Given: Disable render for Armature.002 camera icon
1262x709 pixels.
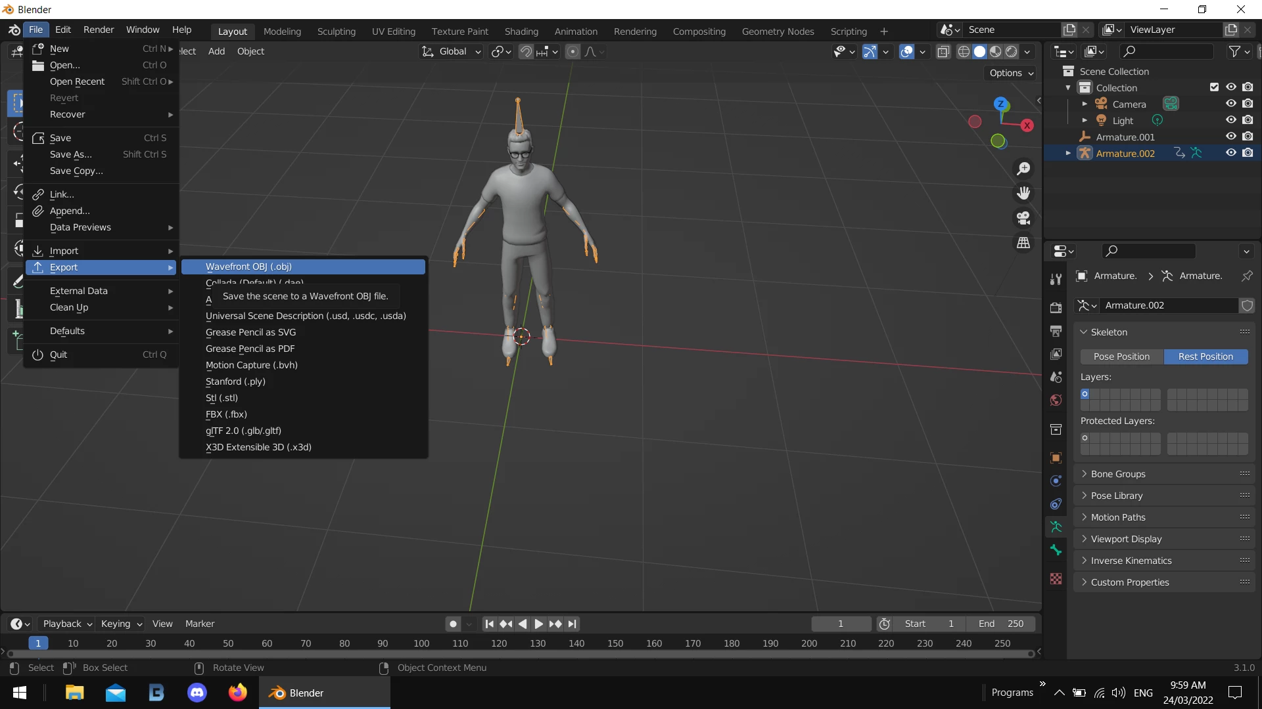Looking at the screenshot, I should (1248, 153).
